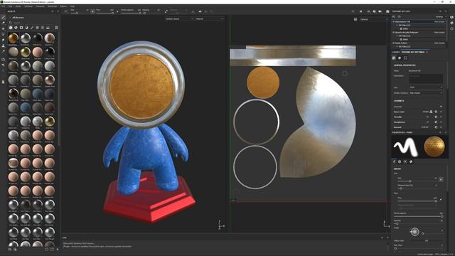
Task: Filter assets by Materials
Action: [11, 28]
